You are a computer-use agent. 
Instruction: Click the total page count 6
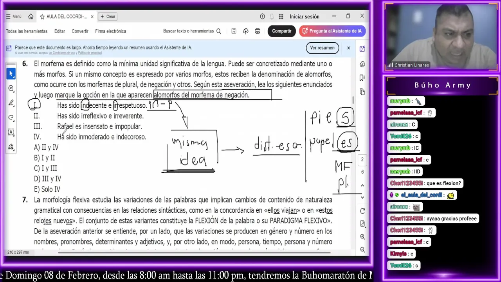point(362,172)
